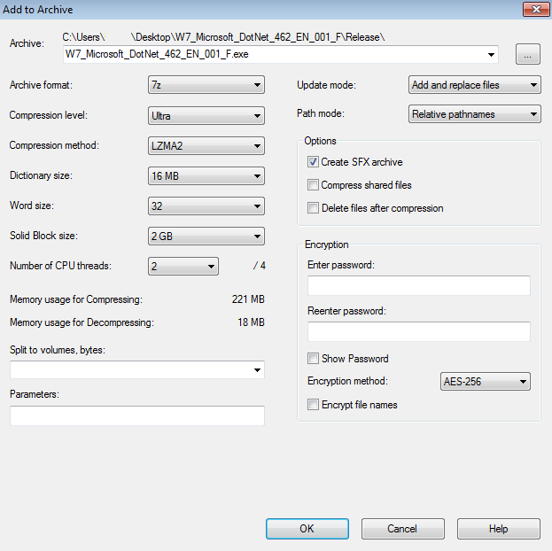Screen dimensions: 552x551
Task: Open the Word size dropdown
Action: (206, 206)
